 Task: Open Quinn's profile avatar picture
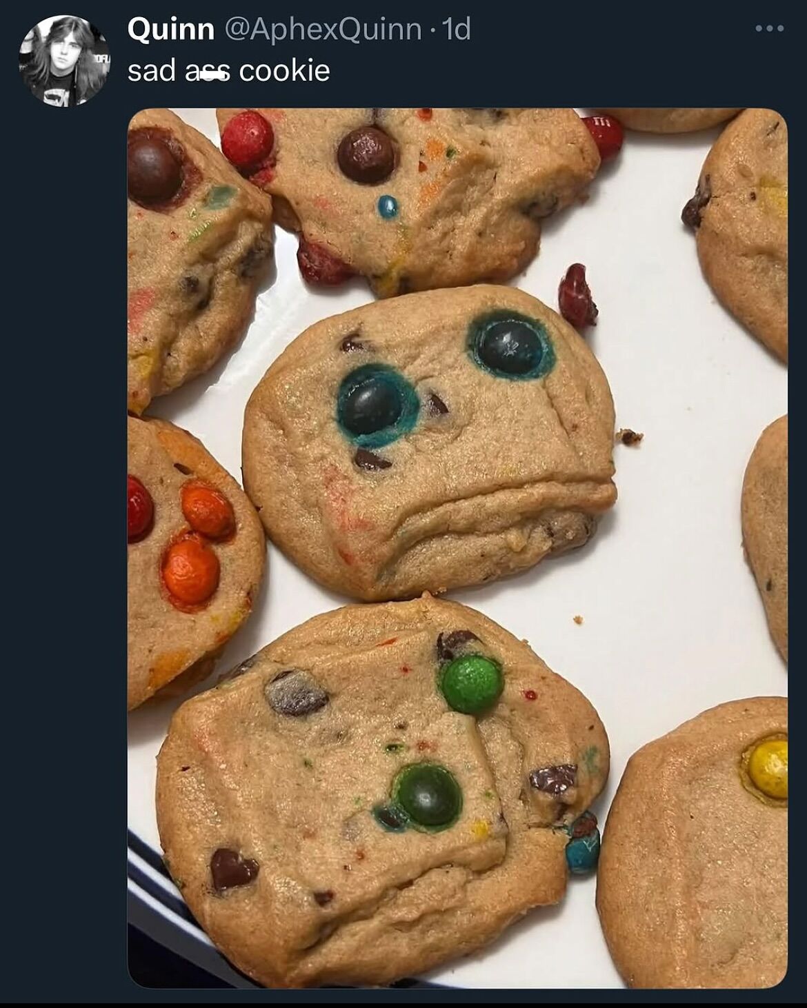coord(65,61)
